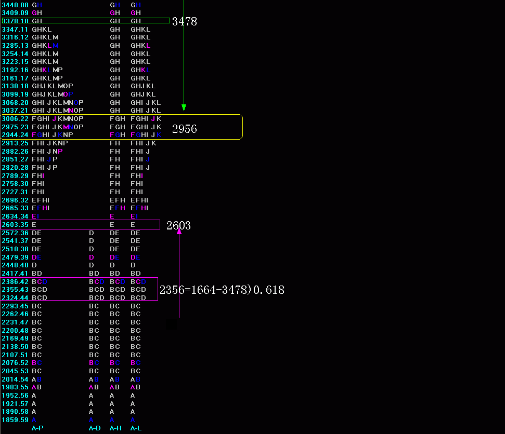Click the 2603 annotation label
This screenshot has height=434, width=505.
coord(178,226)
